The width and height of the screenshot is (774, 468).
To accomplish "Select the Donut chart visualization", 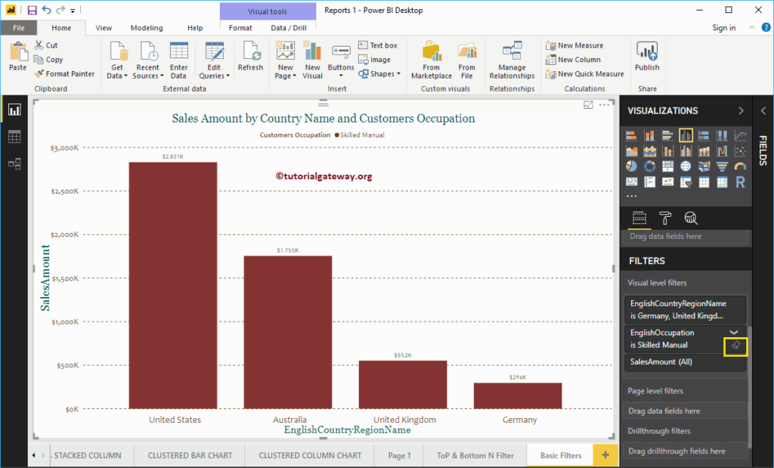I will tap(649, 166).
